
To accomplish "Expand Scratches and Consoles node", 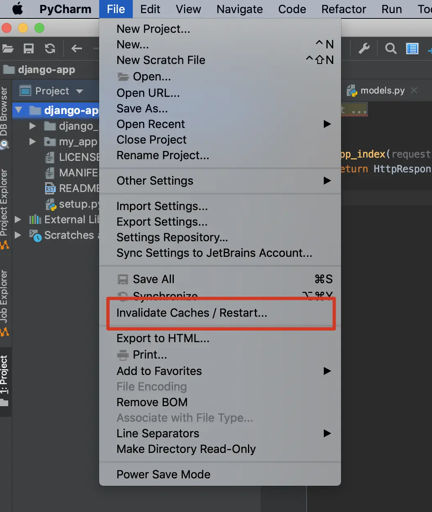I will click(18, 235).
